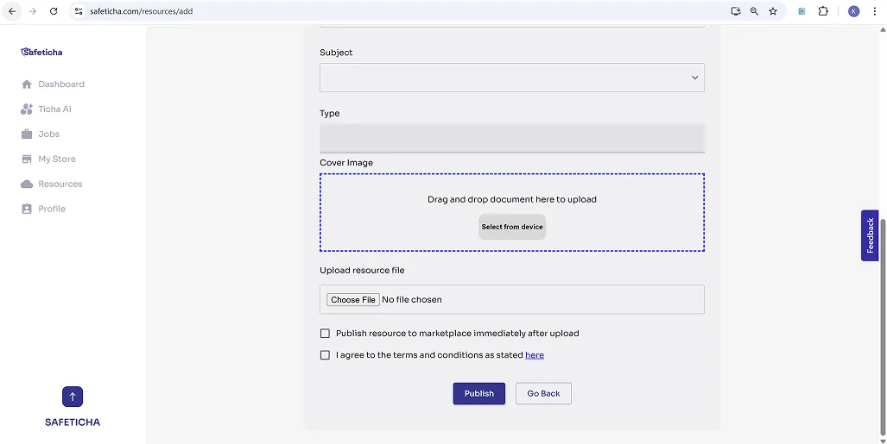This screenshot has height=444, width=887.
Task: Click the up-arrow SAFETICHA icon
Action: 73,397
